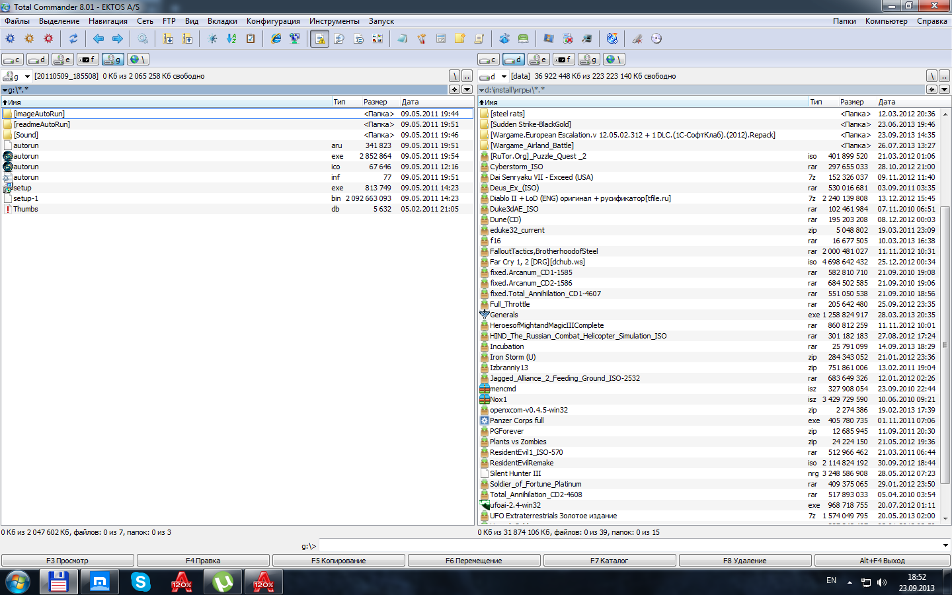The image size is (952, 595).
Task: Switch right panel to network drive button
Action: (614, 59)
